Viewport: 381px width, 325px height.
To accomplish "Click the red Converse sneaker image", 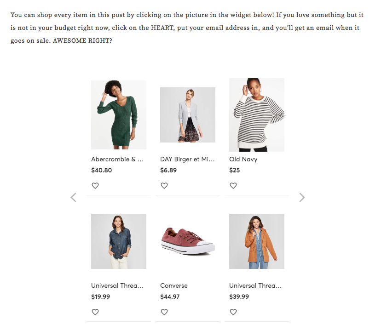I will click(188, 241).
